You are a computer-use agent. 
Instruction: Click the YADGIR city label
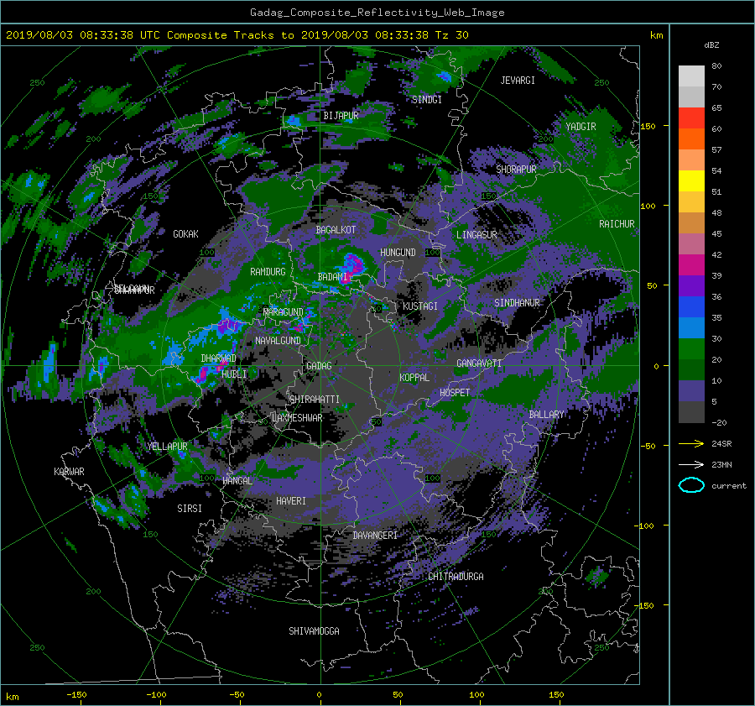pyautogui.click(x=581, y=127)
